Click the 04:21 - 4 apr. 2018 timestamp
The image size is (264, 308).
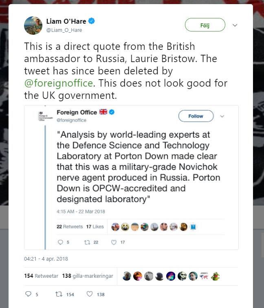[46, 259]
